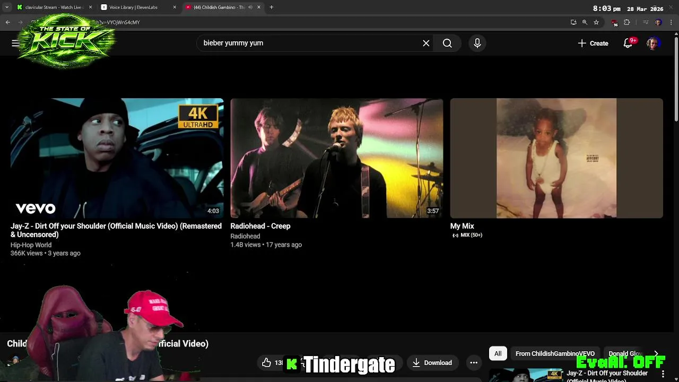The width and height of the screenshot is (679, 382).
Task: Close the clavicular Stream tab
Action: point(90,7)
